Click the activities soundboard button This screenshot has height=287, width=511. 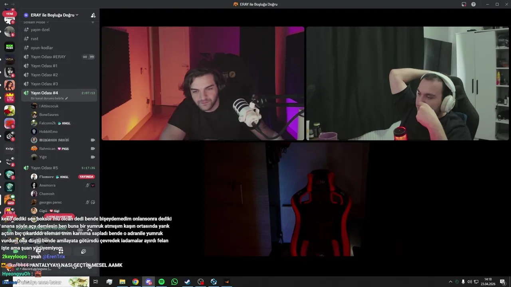pyautogui.click(x=83, y=252)
